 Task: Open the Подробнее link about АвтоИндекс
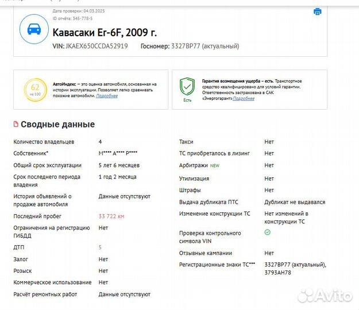[x=107, y=96]
